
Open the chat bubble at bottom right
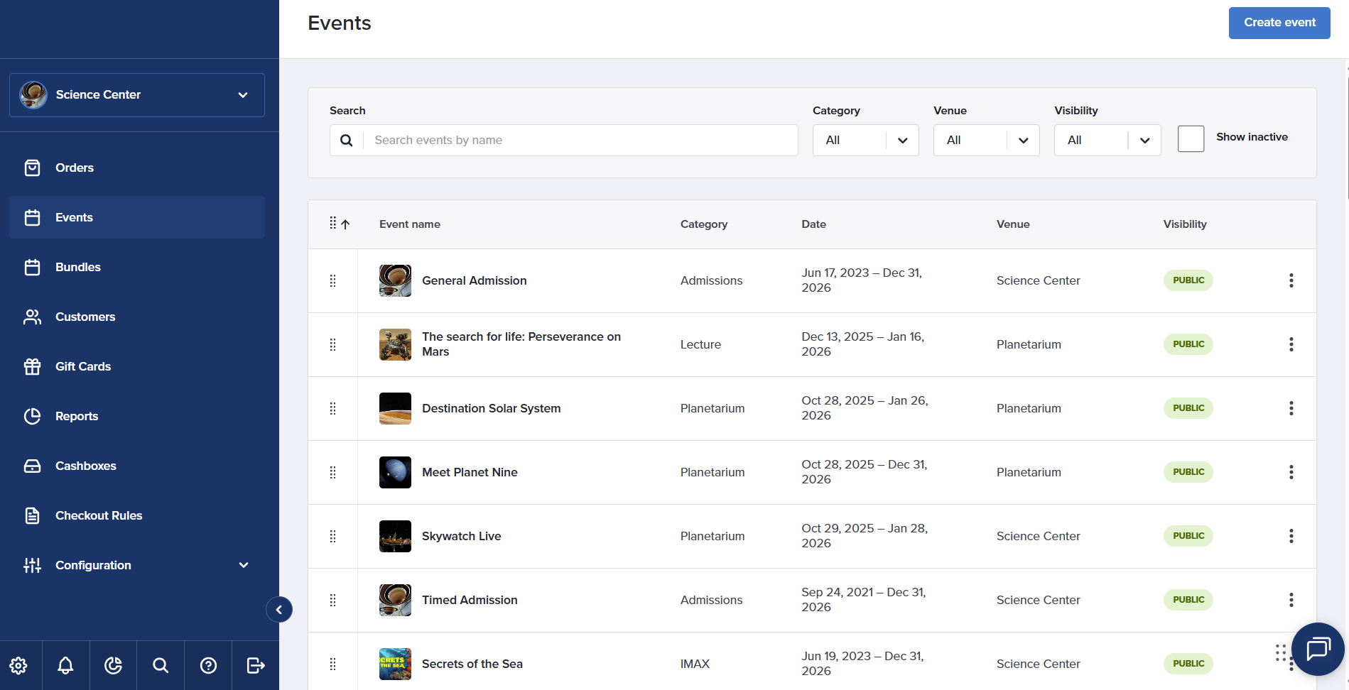[1318, 650]
